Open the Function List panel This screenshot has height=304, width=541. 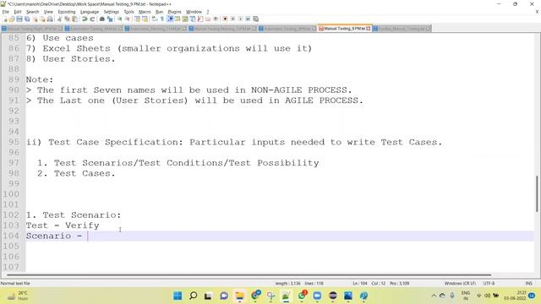coord(200,19)
